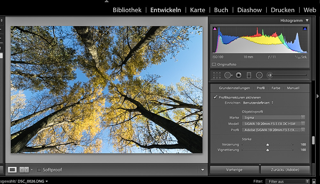The height and width of the screenshot is (184, 320).
Task: Collapse the Histogramm panel
Action: click(307, 20)
